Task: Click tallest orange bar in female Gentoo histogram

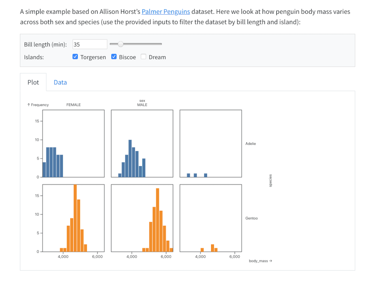Action: [x=75, y=218]
